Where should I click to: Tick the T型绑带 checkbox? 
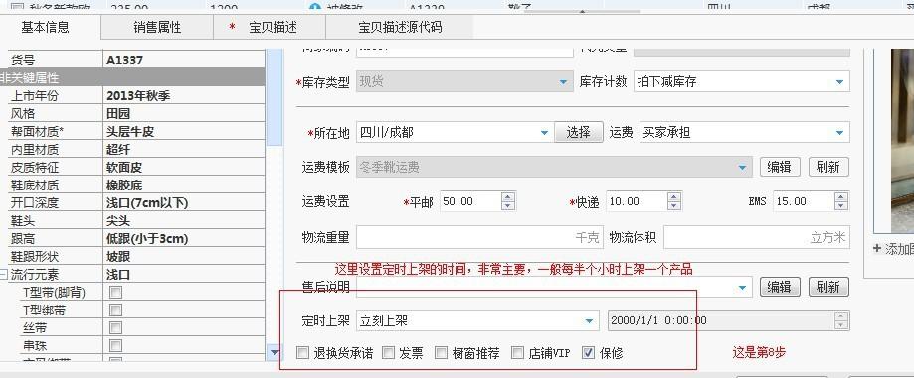pos(116,310)
